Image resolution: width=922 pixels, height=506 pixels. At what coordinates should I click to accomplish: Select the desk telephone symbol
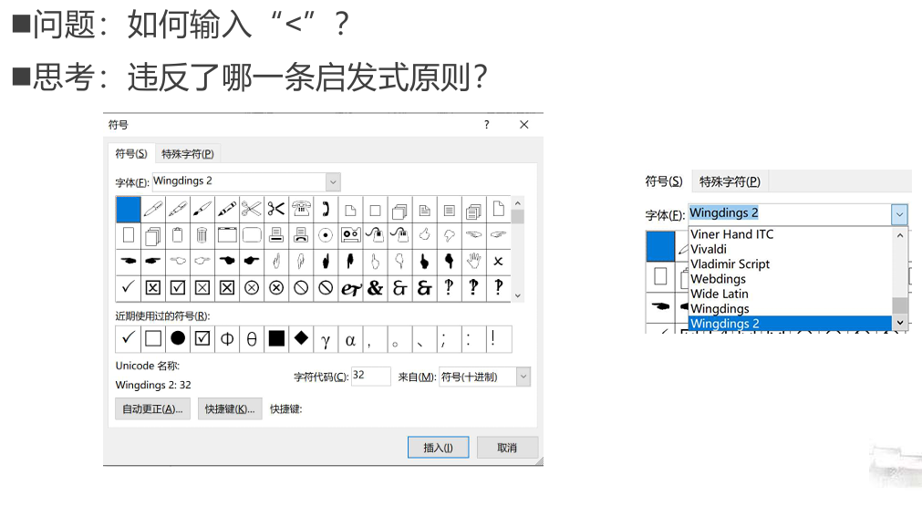(301, 209)
